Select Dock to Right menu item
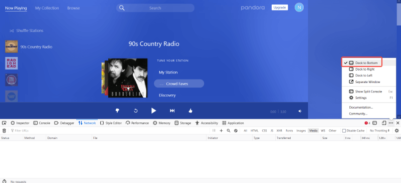The width and height of the screenshot is (401, 183). [369, 69]
